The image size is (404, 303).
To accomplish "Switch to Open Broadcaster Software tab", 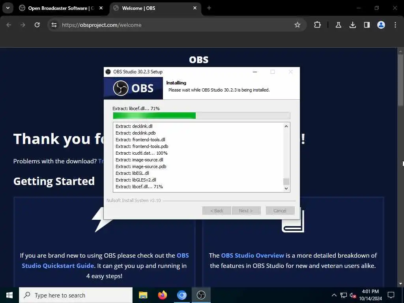I will click(x=61, y=8).
